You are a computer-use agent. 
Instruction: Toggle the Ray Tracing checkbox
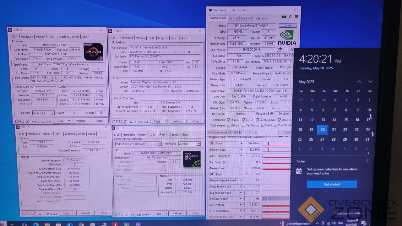click(x=243, y=126)
